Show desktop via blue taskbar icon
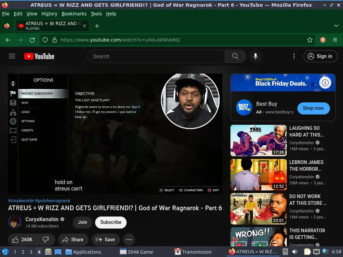 click(x=58, y=252)
